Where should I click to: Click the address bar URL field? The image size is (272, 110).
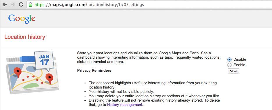(149, 4)
